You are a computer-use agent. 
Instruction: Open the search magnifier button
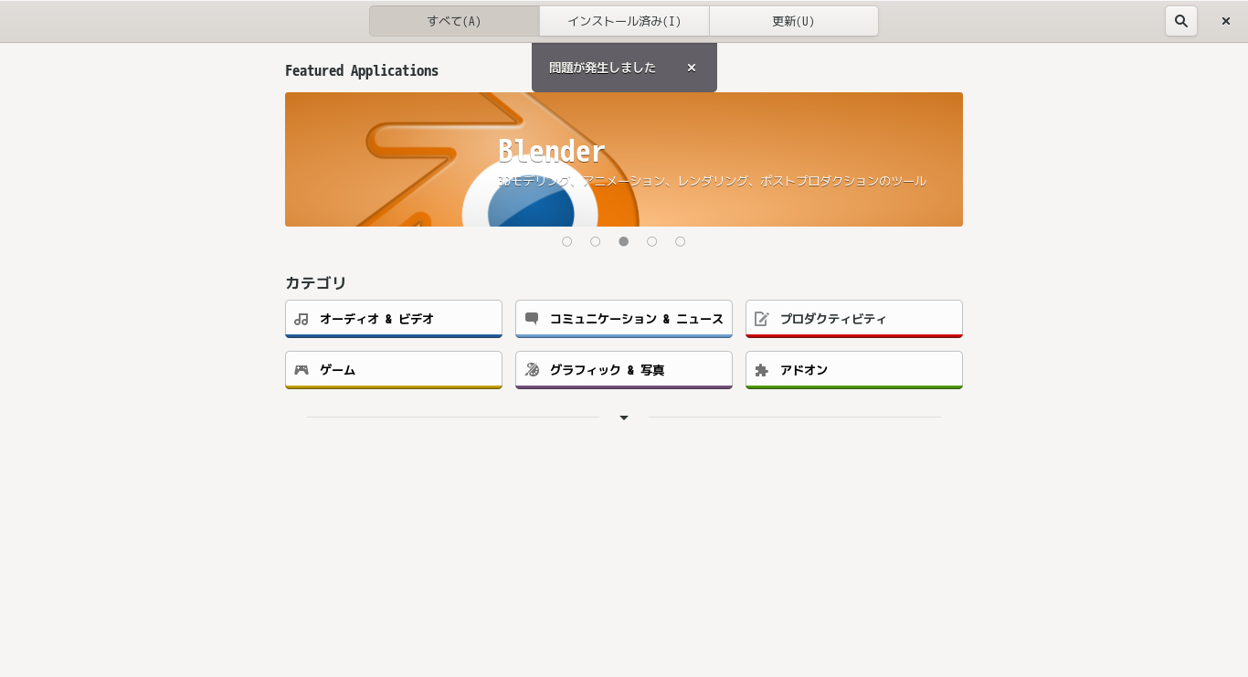1181,21
